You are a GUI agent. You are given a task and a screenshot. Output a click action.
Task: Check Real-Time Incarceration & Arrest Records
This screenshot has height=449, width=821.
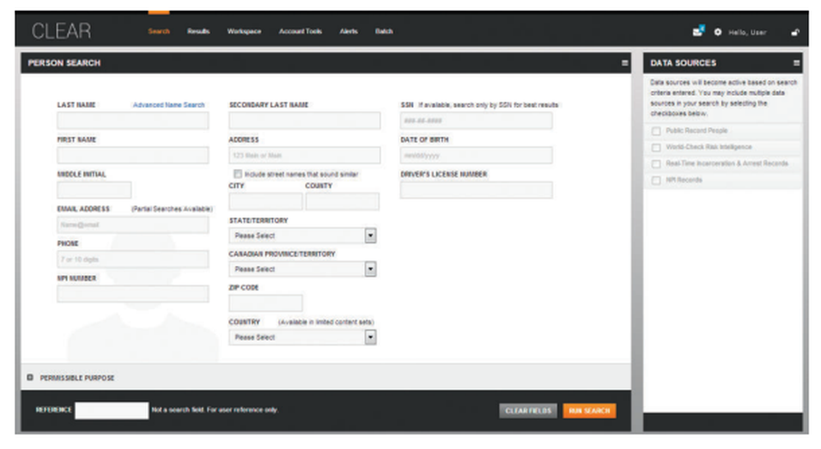(655, 164)
